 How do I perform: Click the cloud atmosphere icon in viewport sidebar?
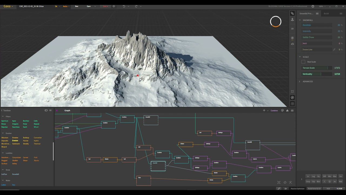click(292, 44)
